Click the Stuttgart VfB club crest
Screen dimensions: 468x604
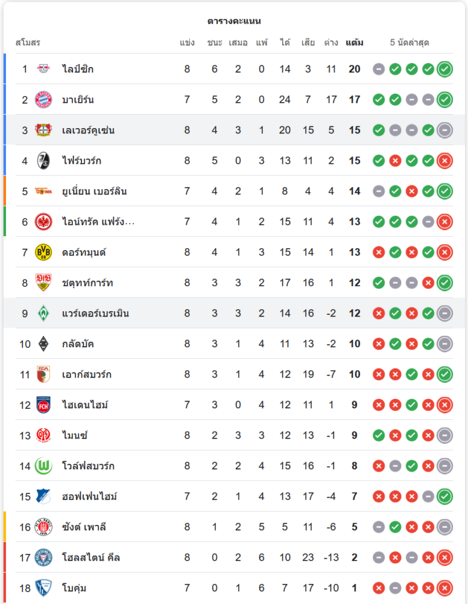pyautogui.click(x=43, y=283)
